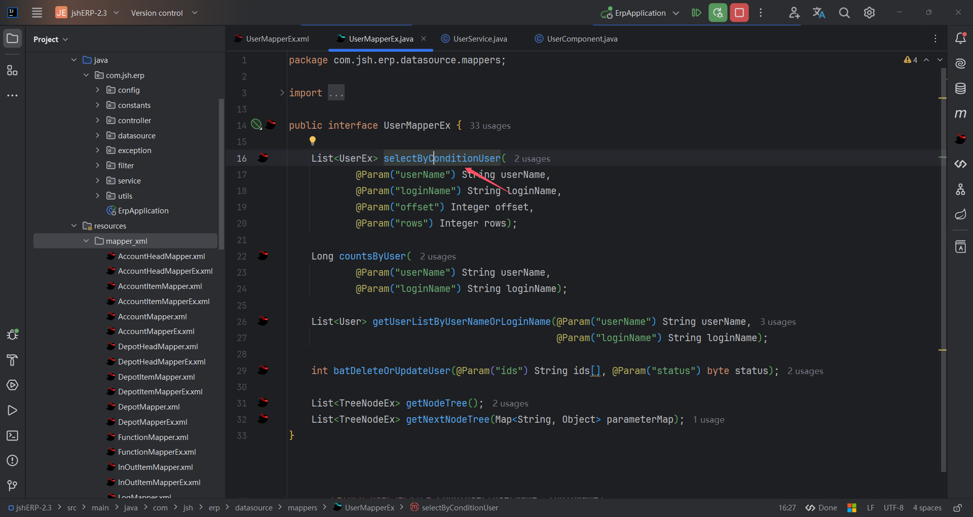Click the 4 spaces indent widget
This screenshot has height=517, width=973.
tap(927, 507)
